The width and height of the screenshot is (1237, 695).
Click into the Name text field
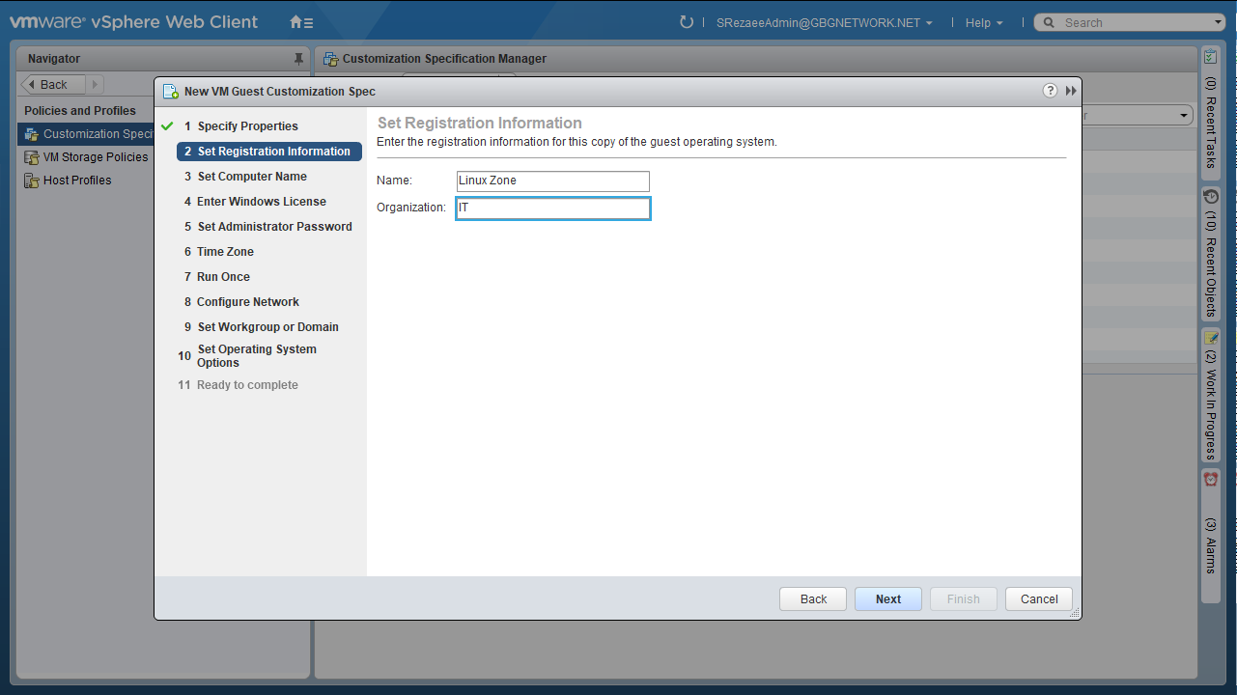[x=552, y=181]
